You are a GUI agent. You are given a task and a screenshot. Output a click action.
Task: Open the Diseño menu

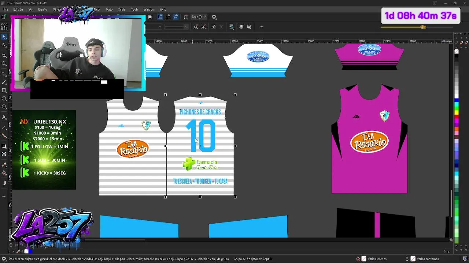pos(43,9)
